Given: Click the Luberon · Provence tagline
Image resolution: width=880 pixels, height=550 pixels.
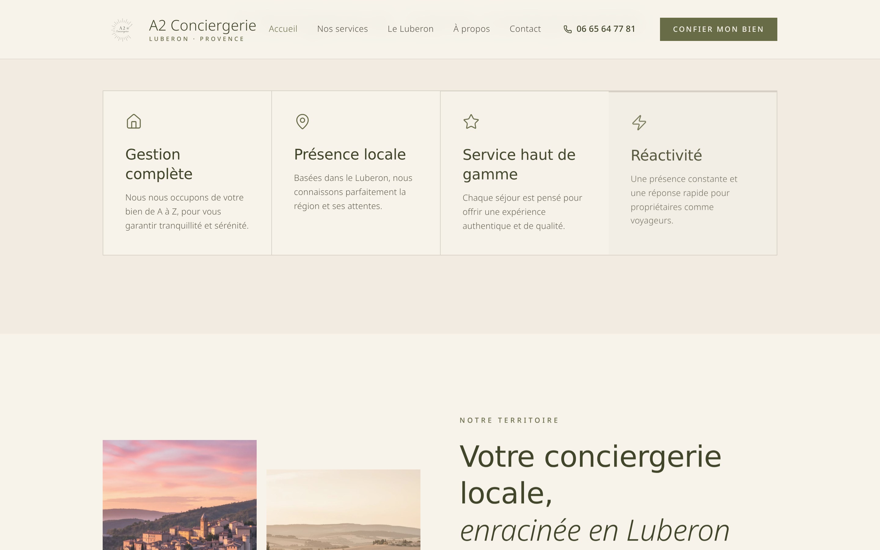Looking at the screenshot, I should (196, 39).
